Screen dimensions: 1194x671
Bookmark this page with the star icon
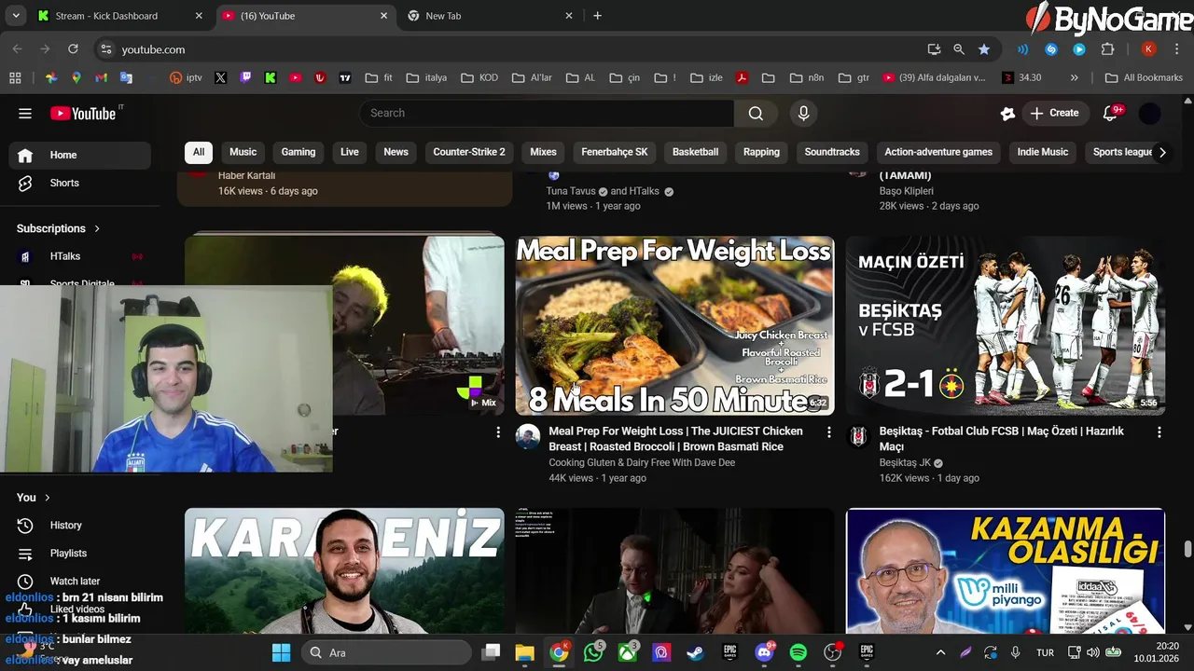[984, 49]
